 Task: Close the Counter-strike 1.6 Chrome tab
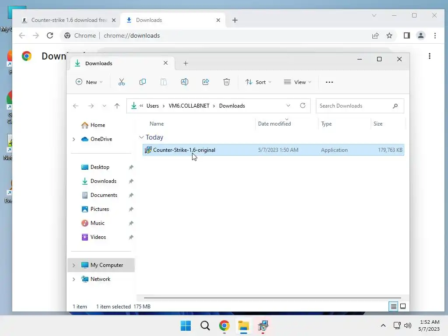pyautogui.click(x=114, y=20)
